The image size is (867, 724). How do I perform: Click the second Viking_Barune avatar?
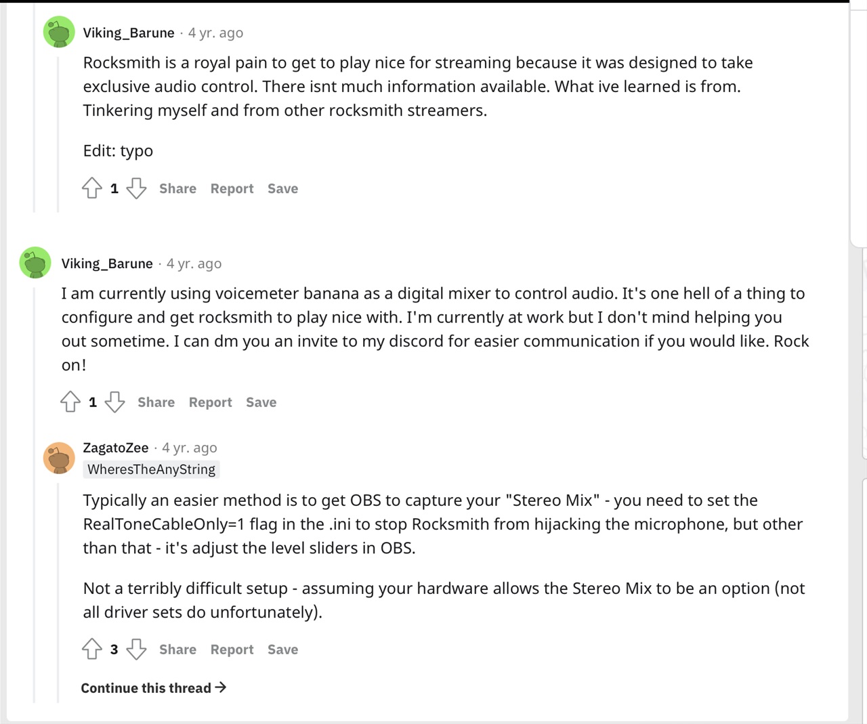tap(35, 263)
